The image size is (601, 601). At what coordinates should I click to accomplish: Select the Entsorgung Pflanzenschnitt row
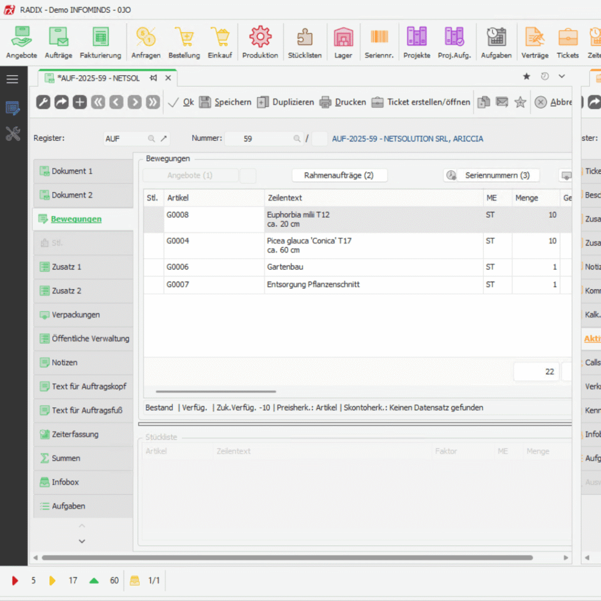pos(357,285)
